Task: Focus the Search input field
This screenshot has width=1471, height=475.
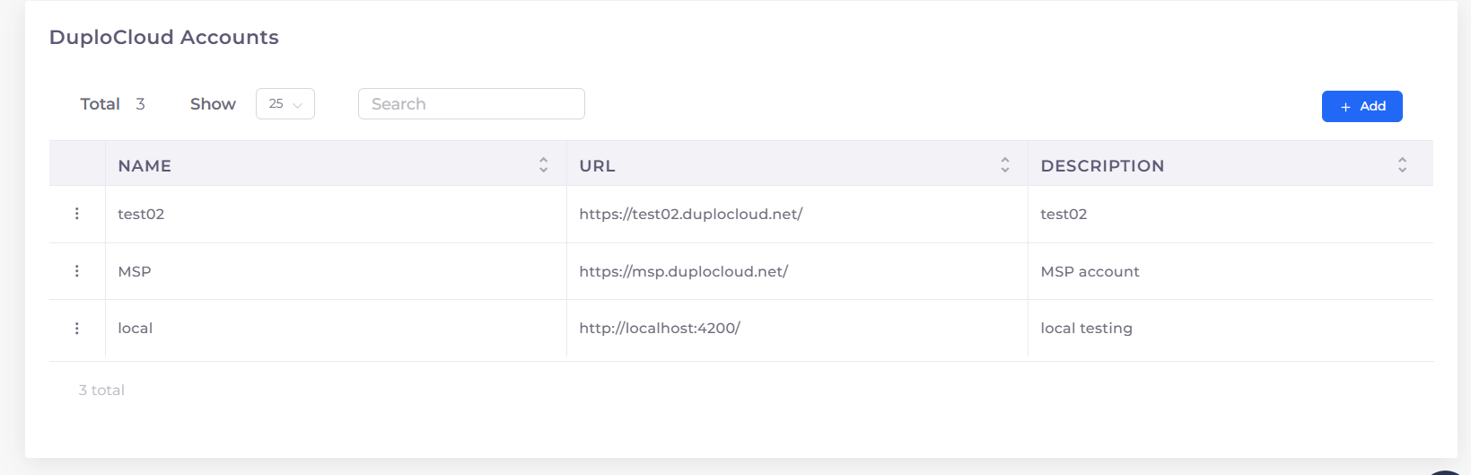Action: (471, 104)
